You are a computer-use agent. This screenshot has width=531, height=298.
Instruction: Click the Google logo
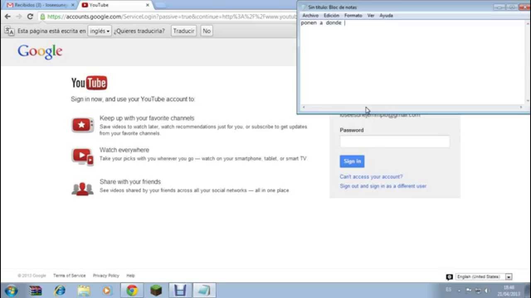click(x=40, y=52)
